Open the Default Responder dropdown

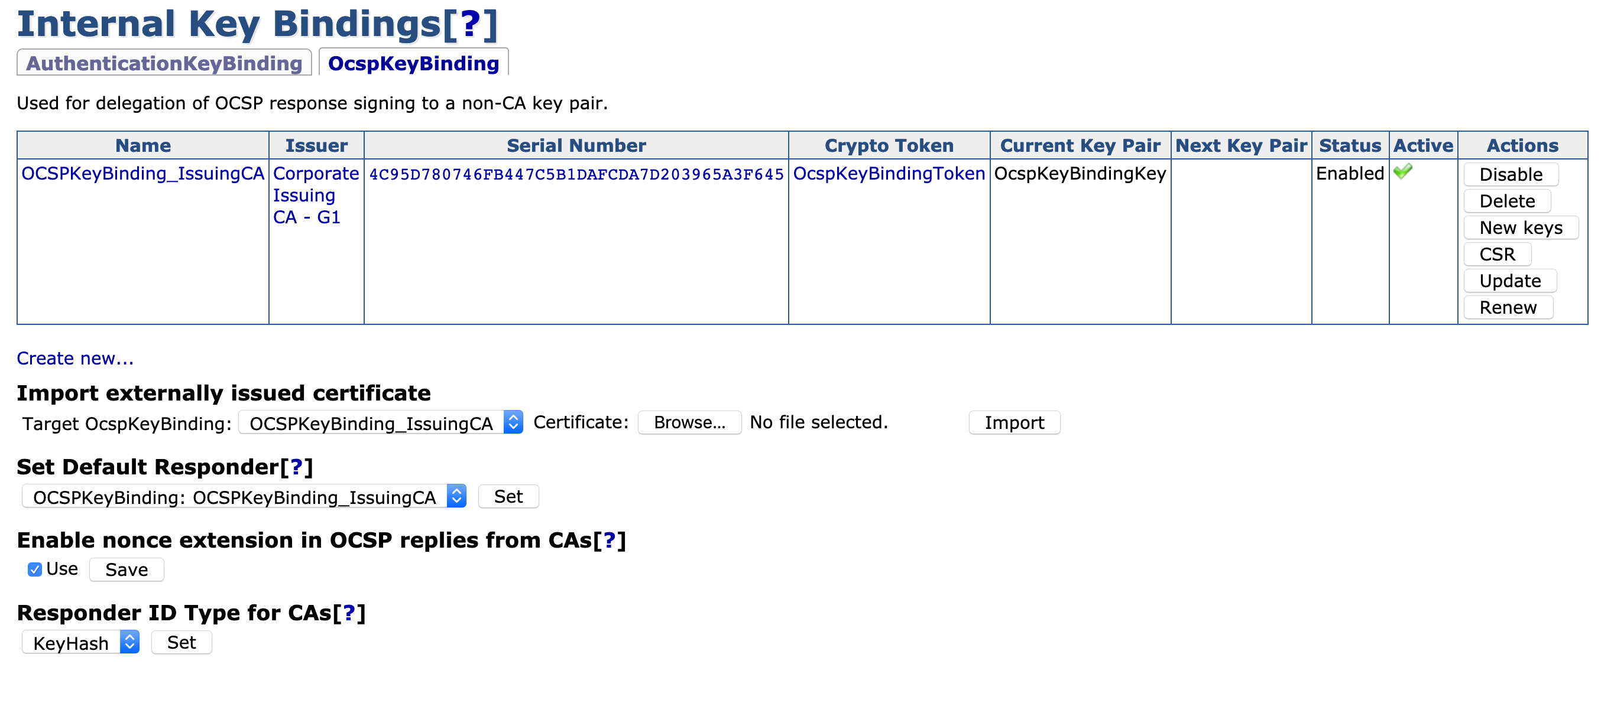pyautogui.click(x=244, y=497)
